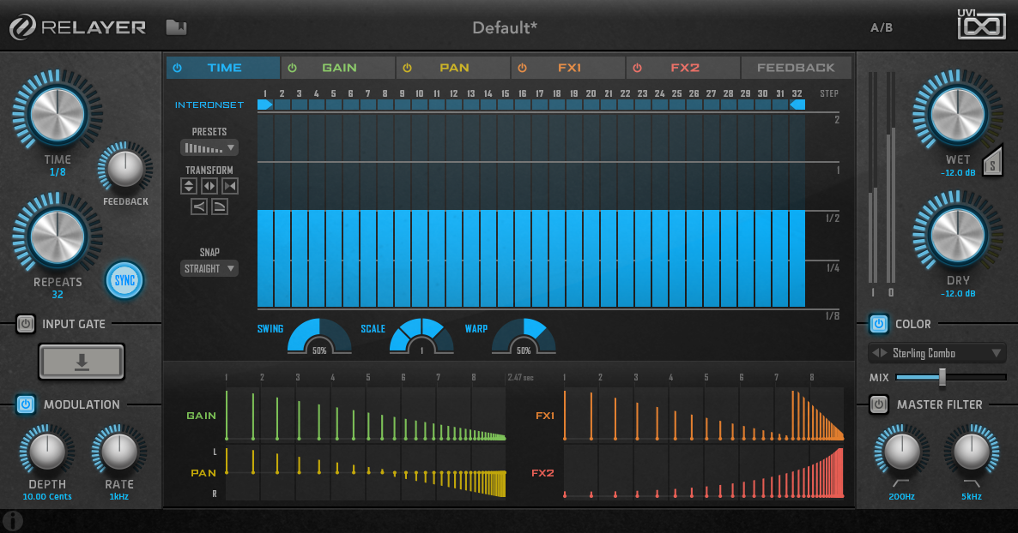
Task: Open the Snap Straight dropdown
Action: coord(209,268)
